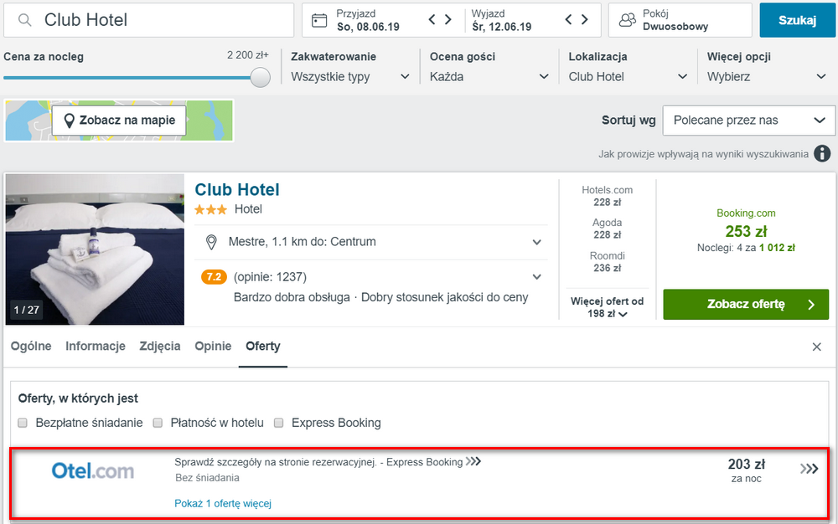Click the room guests people icon
The width and height of the screenshot is (838, 524).
pyautogui.click(x=628, y=20)
